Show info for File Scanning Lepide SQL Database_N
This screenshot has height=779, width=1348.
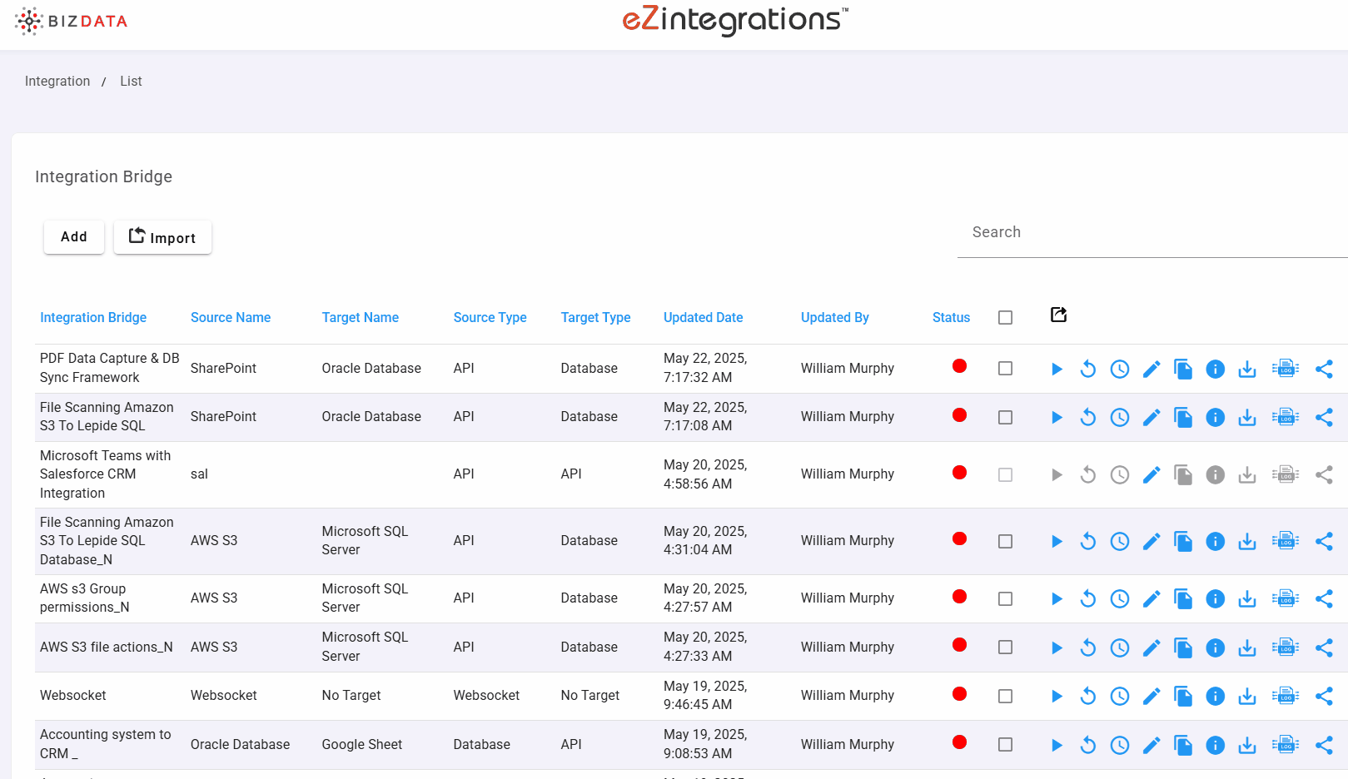point(1216,541)
